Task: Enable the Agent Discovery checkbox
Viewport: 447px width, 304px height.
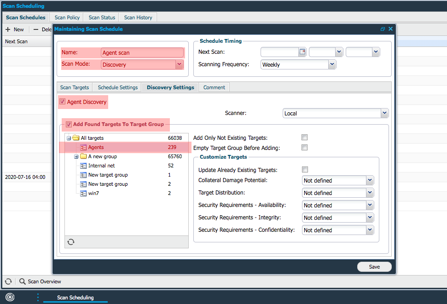Action: [62, 102]
